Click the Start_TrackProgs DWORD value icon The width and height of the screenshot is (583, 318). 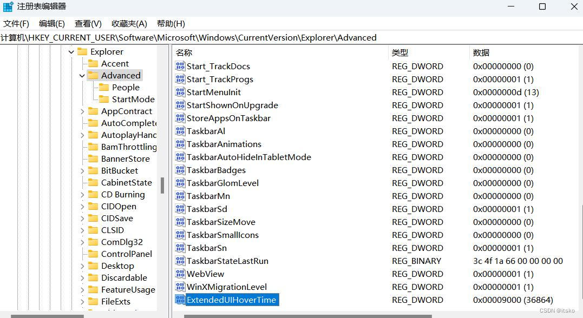[180, 79]
